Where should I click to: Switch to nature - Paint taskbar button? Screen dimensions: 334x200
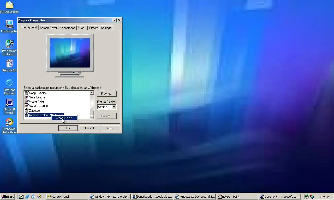[237, 197]
